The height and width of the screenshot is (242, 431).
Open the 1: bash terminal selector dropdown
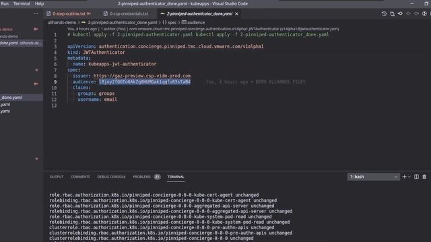point(374,177)
